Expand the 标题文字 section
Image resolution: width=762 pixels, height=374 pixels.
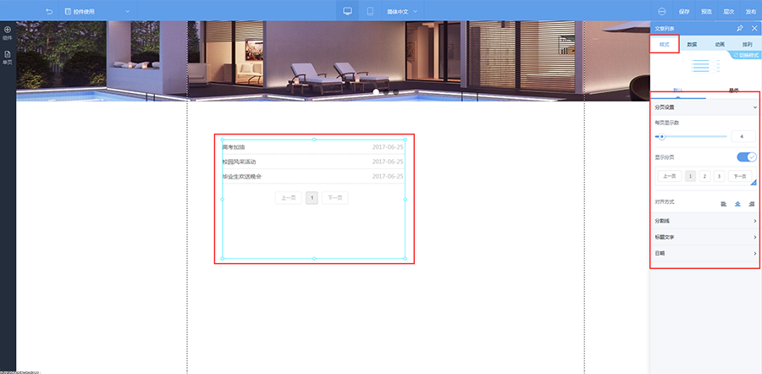(x=705, y=237)
